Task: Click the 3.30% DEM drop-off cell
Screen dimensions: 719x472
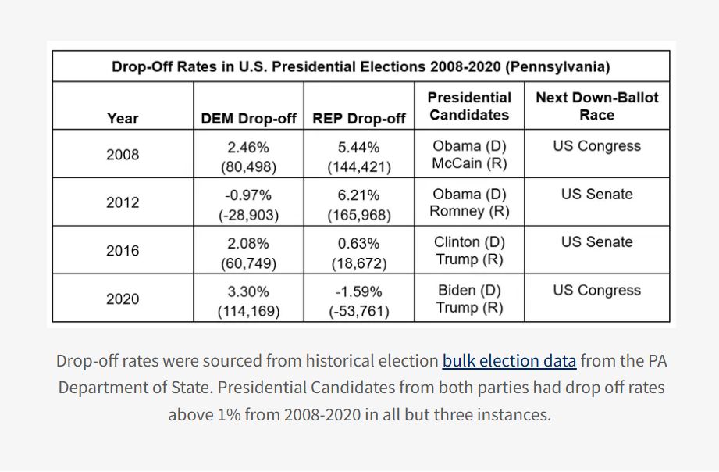Action: tap(248, 300)
